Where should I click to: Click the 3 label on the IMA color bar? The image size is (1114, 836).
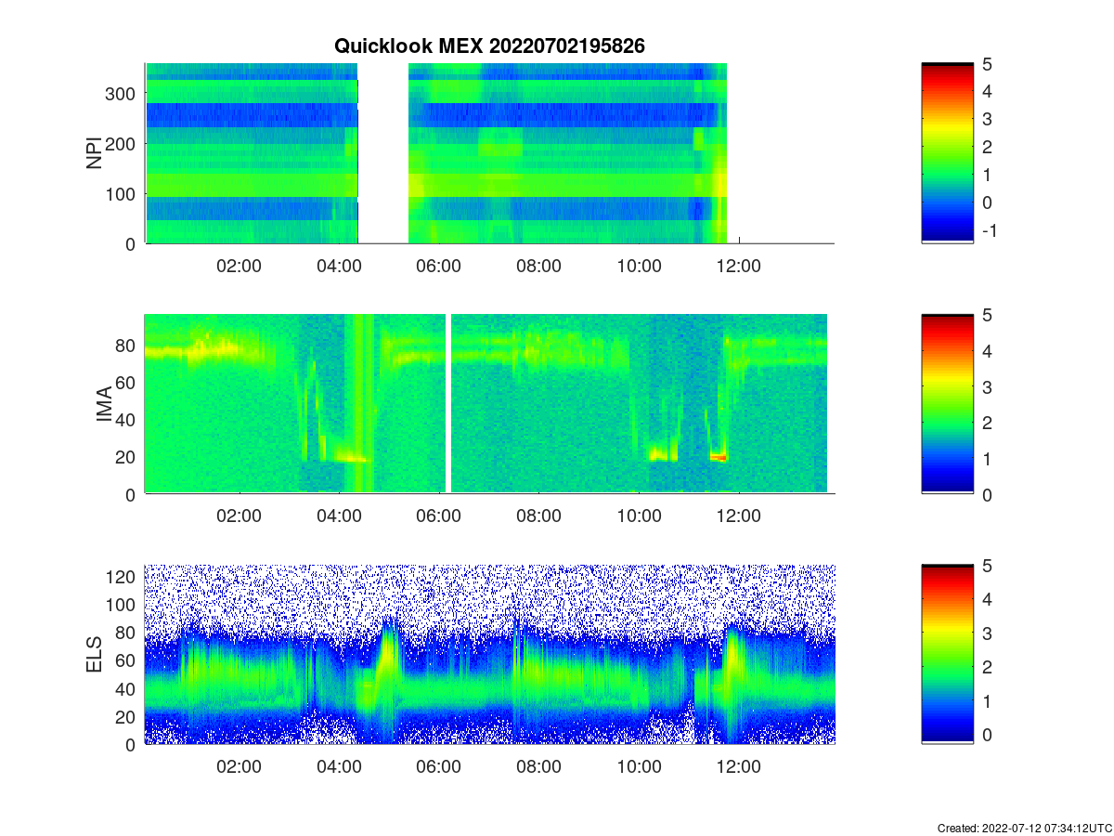[989, 386]
